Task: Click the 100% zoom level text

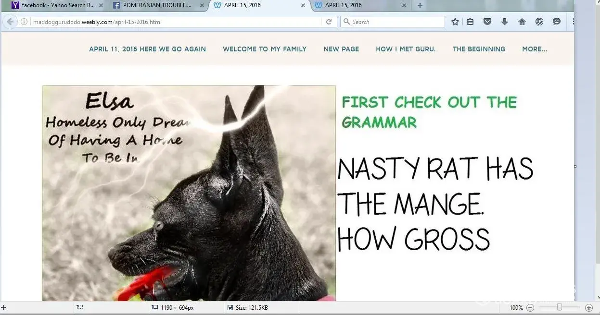Action: pyautogui.click(x=516, y=308)
